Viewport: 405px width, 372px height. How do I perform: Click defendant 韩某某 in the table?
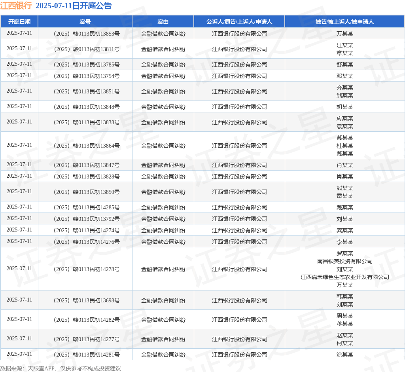344,296
